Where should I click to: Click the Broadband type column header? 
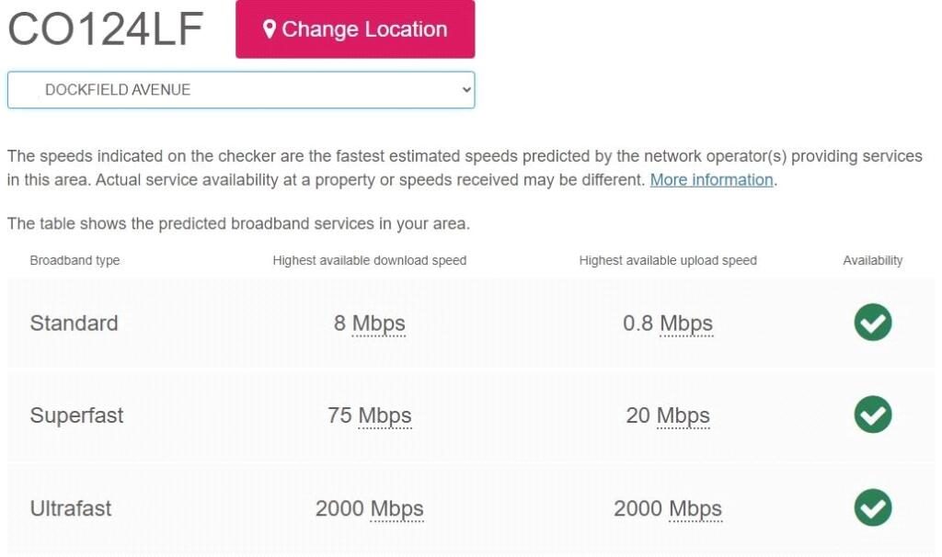coord(74,260)
